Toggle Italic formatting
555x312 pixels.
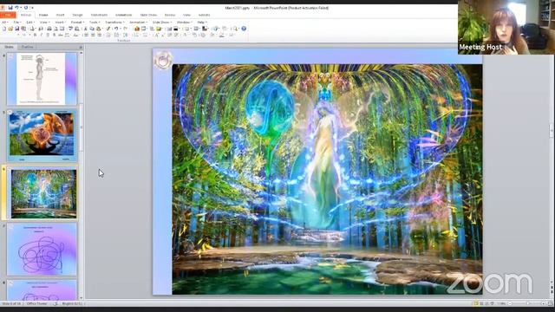(x=42, y=35)
